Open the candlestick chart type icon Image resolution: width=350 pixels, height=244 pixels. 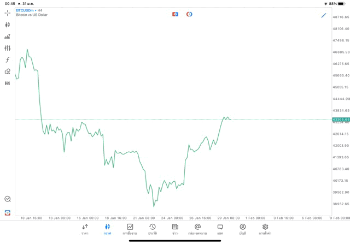click(7, 25)
